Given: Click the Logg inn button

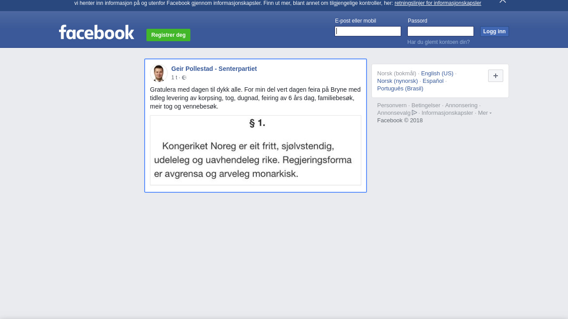Looking at the screenshot, I should 494,31.
